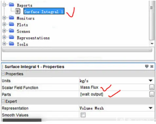The width and height of the screenshot is (156, 124).
Task: Click the tree scrollbar down arrow
Action: coord(152,44)
